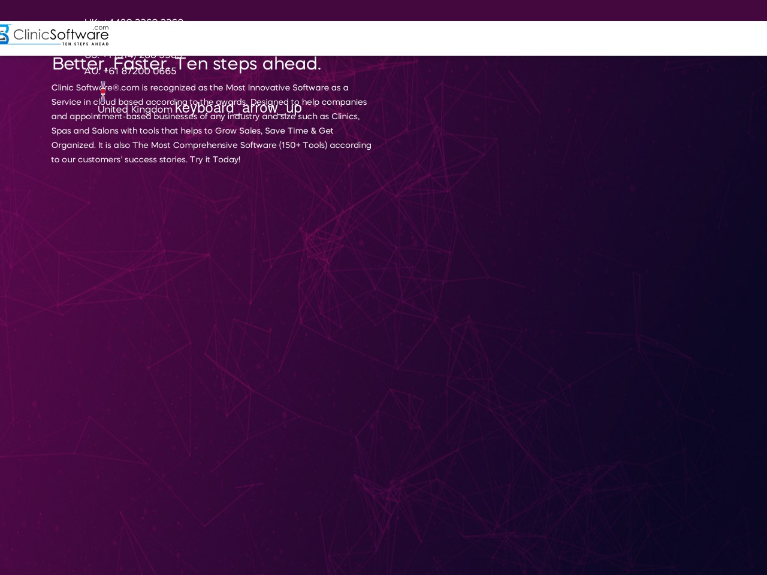Call the AU number +61 87200 0665

click(131, 71)
